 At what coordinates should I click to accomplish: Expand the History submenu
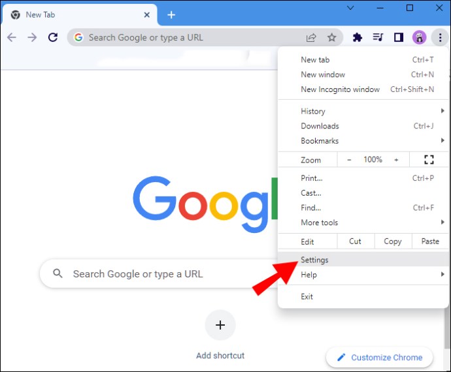click(363, 111)
